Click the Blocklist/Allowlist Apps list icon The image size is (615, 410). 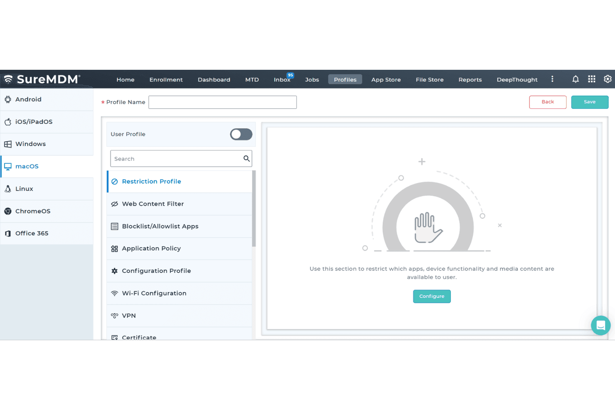(x=115, y=226)
